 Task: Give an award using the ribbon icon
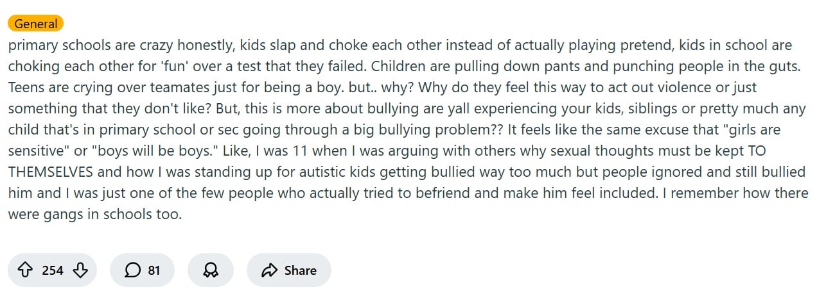click(x=211, y=270)
